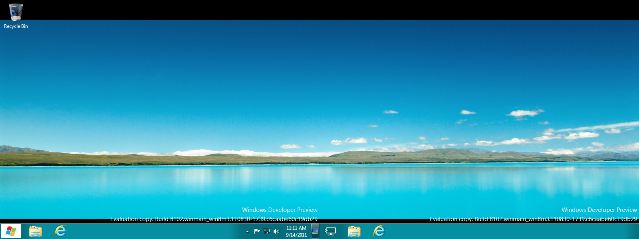Screen dimensions: 639x239
Task: Click the right "Windows Developer Preview" watermark
Action: [x=599, y=210]
